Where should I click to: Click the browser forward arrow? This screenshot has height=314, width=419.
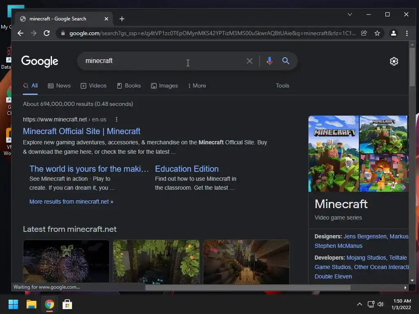pos(34,33)
